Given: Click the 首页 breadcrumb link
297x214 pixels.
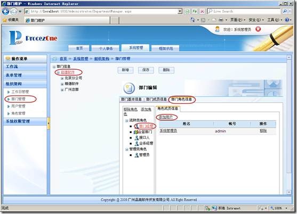Looking at the screenshot, I should [x=63, y=59].
